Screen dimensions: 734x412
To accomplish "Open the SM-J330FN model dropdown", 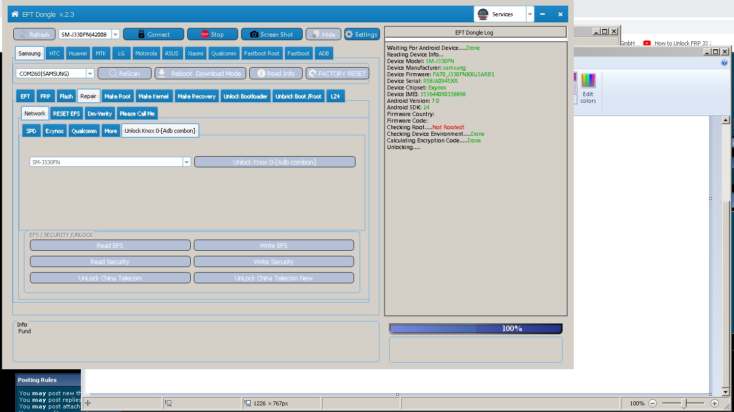I will pos(187,162).
